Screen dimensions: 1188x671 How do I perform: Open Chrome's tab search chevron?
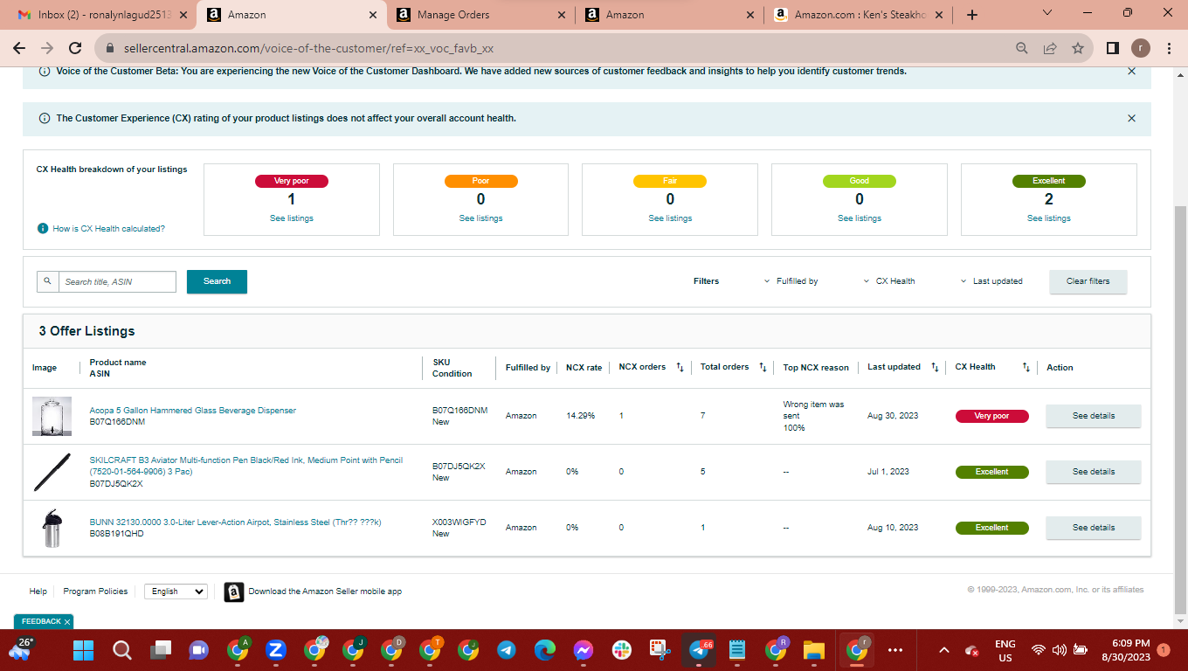click(x=1048, y=14)
